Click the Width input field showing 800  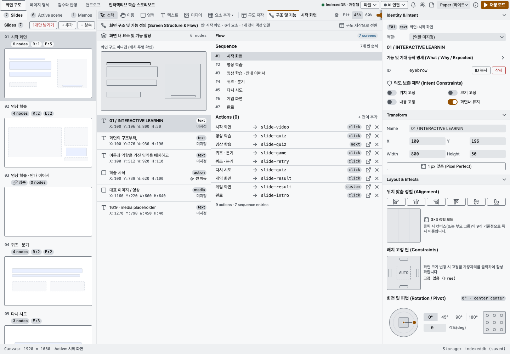tap(427, 154)
